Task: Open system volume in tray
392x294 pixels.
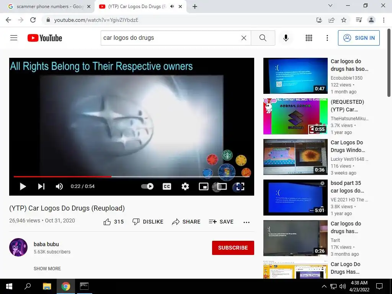Action: pos(343,286)
